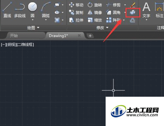Select the 镜像 (Mirror) tool
164x126 pixels.
(x=95, y=13)
